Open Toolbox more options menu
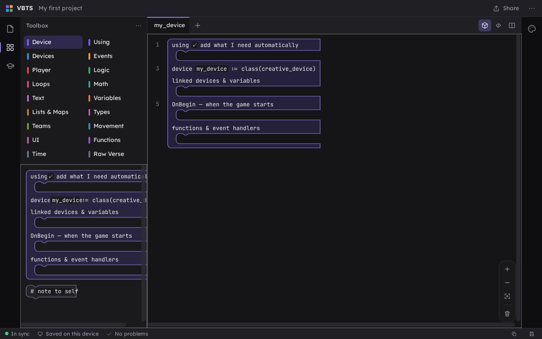542x339 pixels. point(138,25)
